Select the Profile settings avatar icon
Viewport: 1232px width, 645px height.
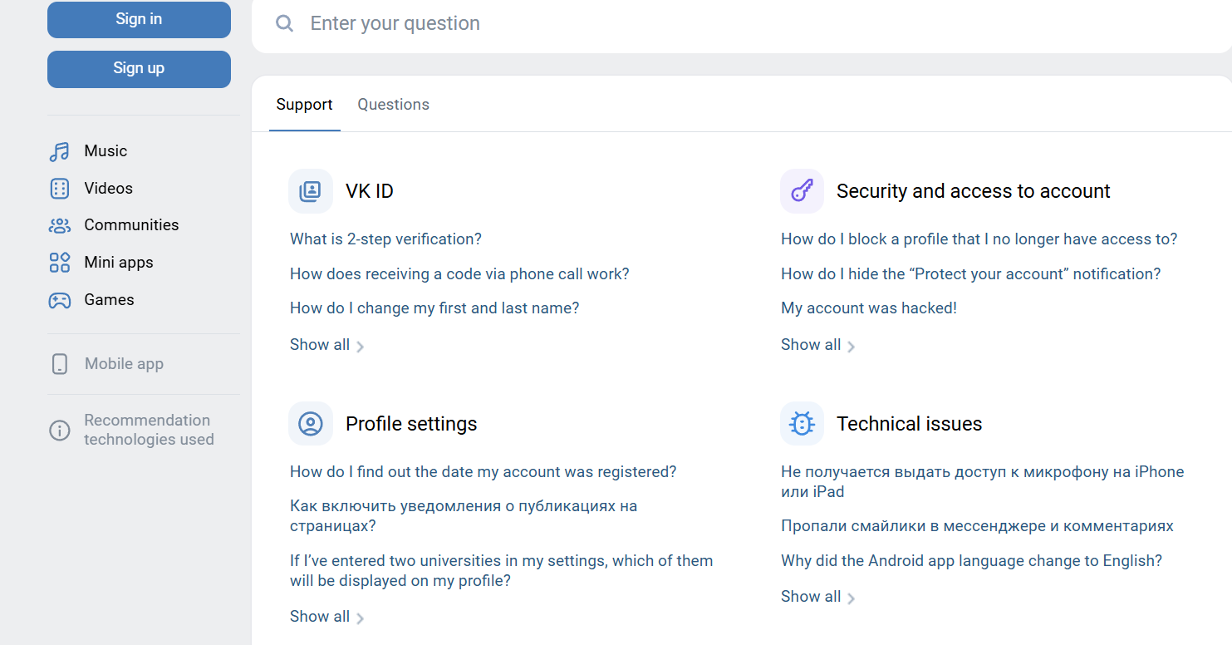[310, 424]
